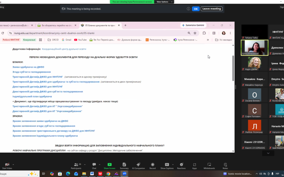Open meeting Summary
The width and height of the screenshot is (284, 177).
[124, 166]
